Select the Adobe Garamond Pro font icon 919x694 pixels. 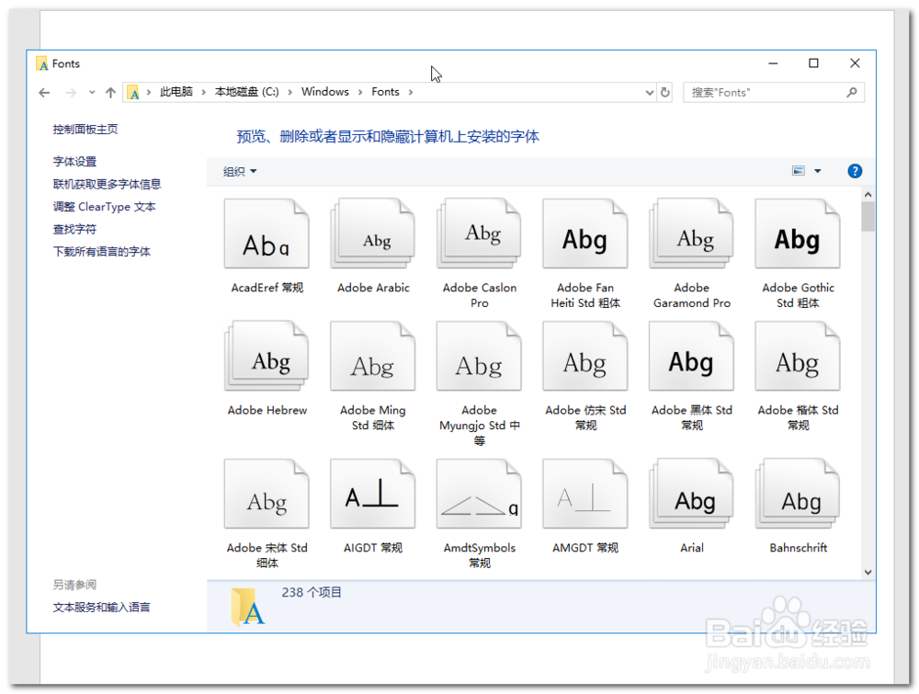(x=692, y=233)
